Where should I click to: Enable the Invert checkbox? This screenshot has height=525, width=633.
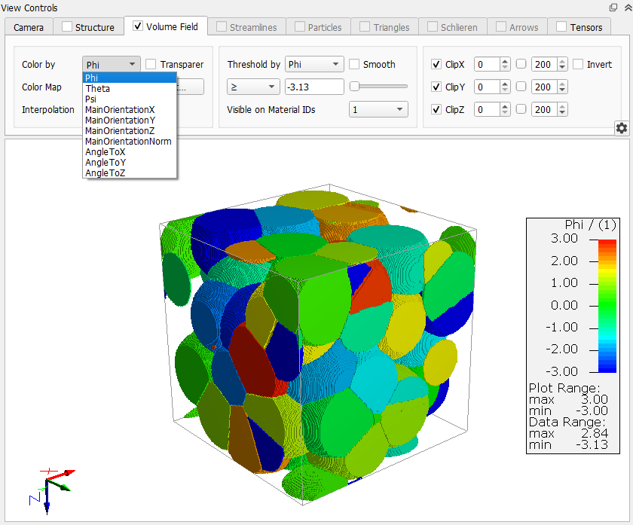[578, 65]
